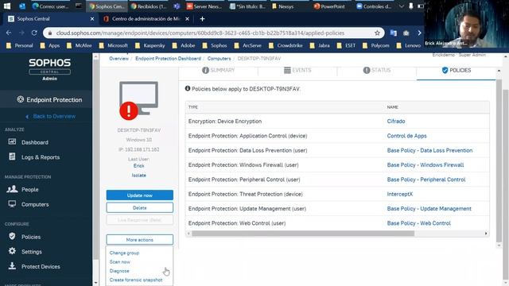The height and width of the screenshot is (286, 509).
Task: Click the red alert computer icon
Action: pyautogui.click(x=129, y=111)
